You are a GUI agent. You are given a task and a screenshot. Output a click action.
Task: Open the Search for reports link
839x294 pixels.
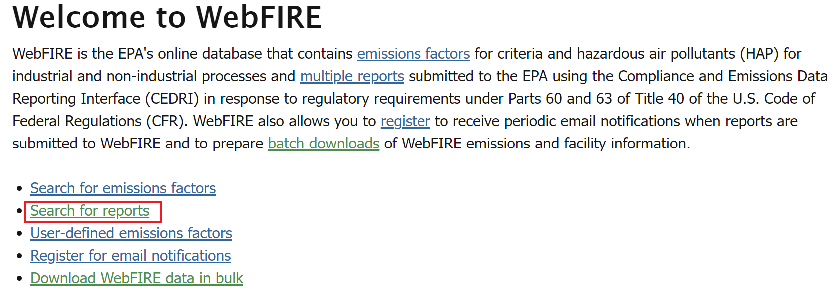tap(90, 211)
